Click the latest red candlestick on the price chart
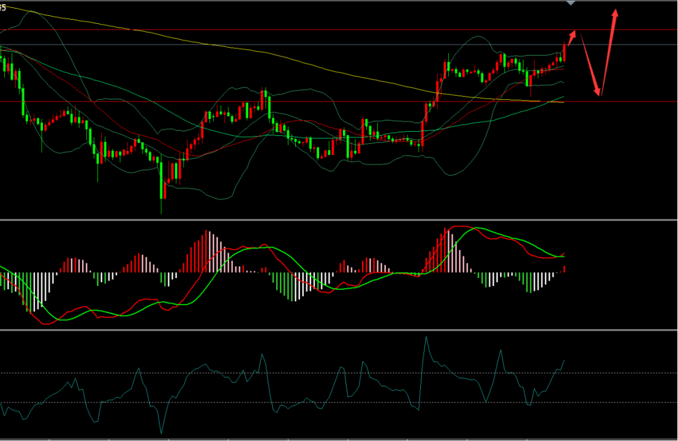The image size is (678, 441). [564, 53]
